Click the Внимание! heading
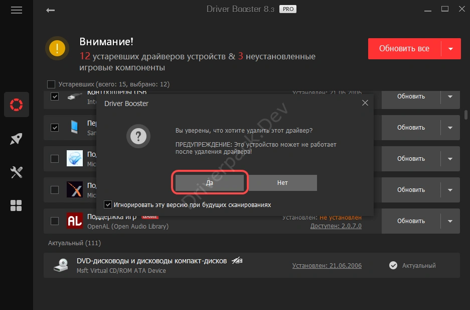Image resolution: width=470 pixels, height=310 pixels. click(106, 42)
